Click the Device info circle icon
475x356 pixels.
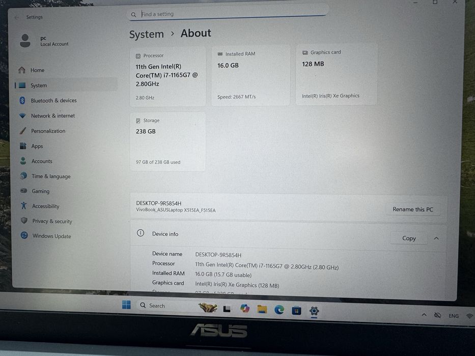pos(141,233)
